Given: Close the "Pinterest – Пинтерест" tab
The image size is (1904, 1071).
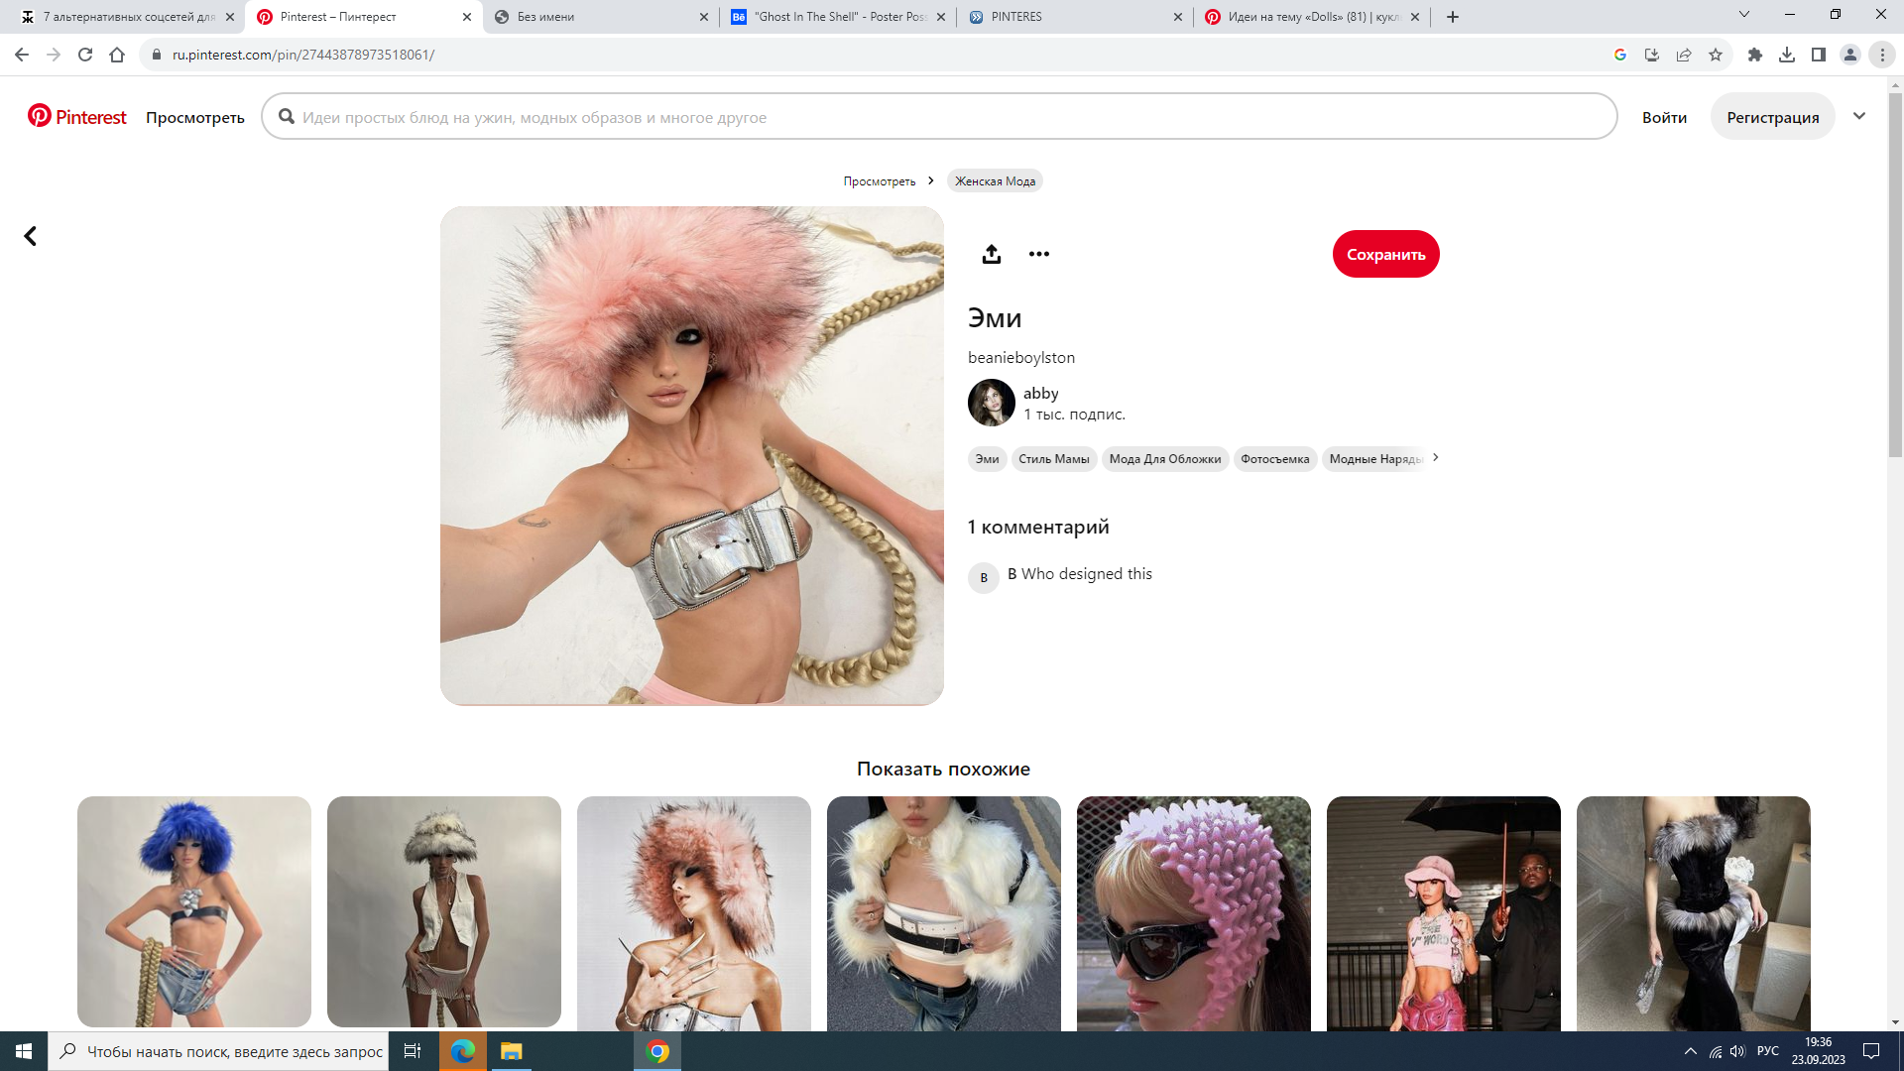Looking at the screenshot, I should click(467, 17).
